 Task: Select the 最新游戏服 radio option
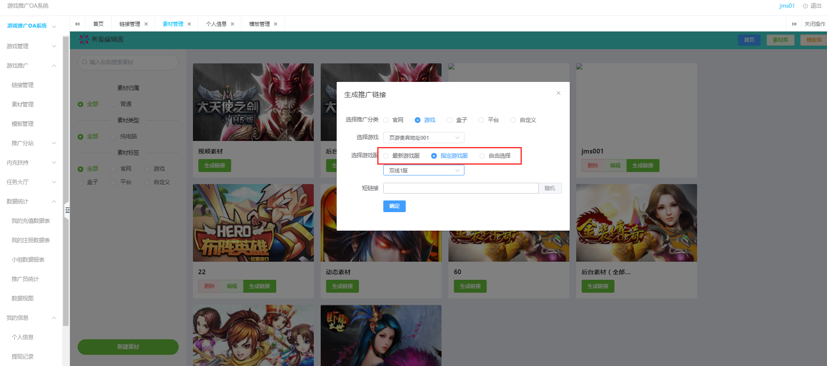coord(386,156)
